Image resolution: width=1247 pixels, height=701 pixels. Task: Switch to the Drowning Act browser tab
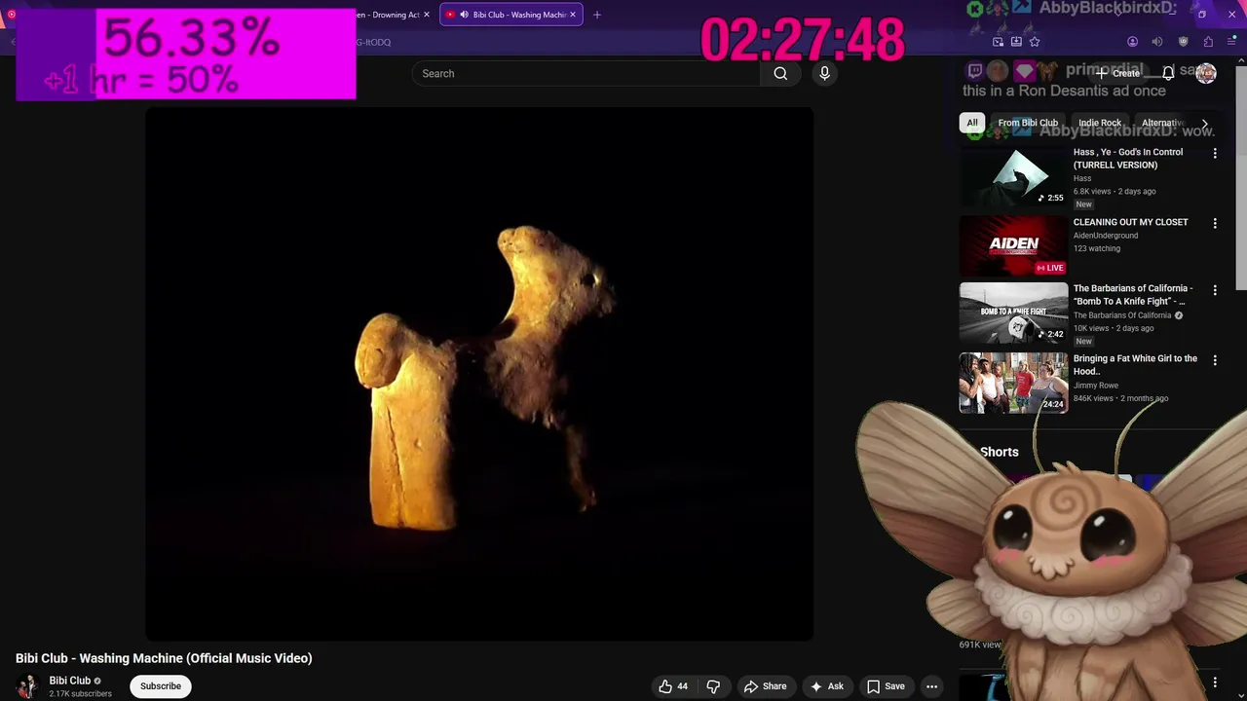(390, 15)
